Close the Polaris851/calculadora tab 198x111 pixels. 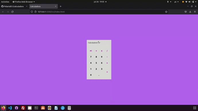tap(27, 6)
